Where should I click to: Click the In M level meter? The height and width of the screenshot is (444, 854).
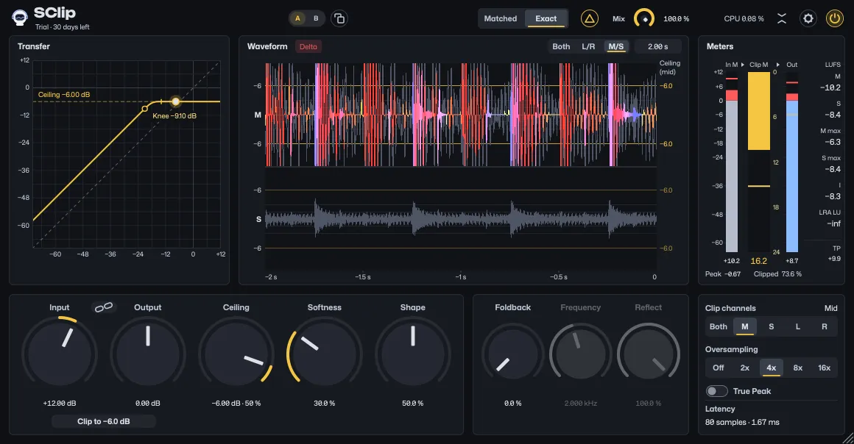point(732,162)
